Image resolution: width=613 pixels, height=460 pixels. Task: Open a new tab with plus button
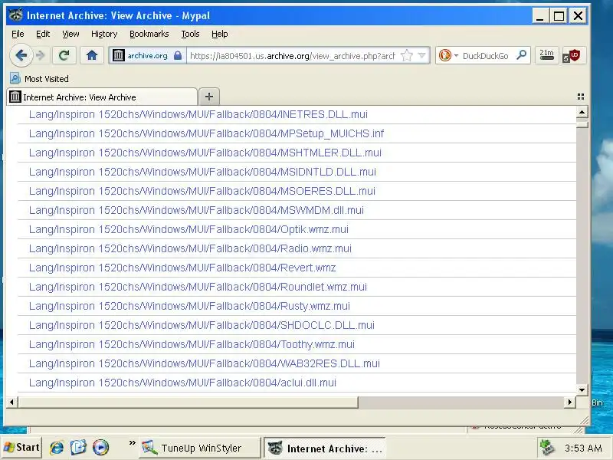point(209,97)
